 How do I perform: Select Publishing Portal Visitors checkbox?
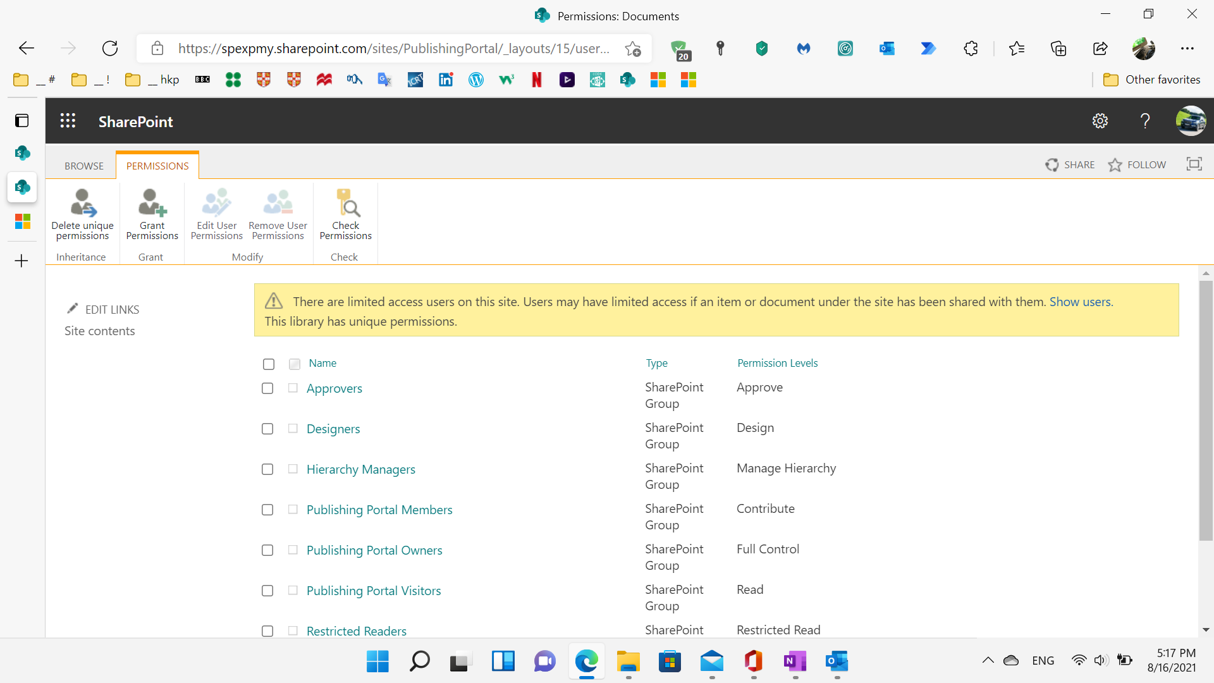point(267,591)
